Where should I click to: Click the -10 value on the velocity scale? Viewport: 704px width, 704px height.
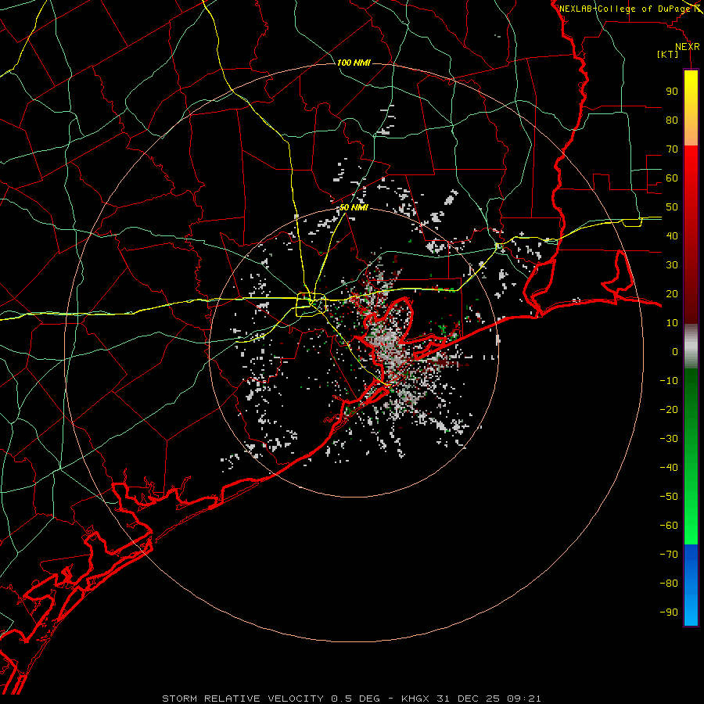(669, 381)
